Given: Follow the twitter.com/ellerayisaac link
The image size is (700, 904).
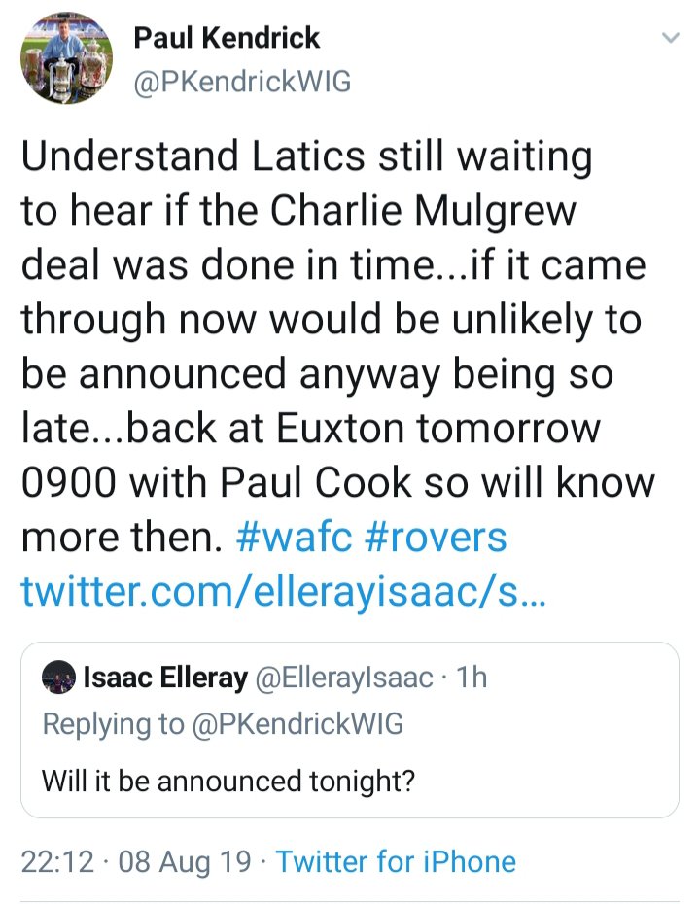Looking at the screenshot, I should [x=284, y=589].
